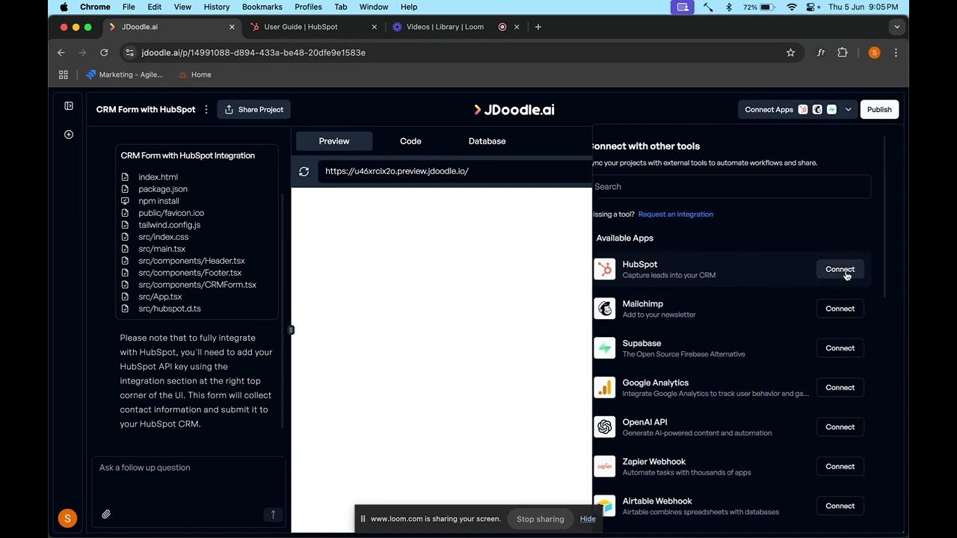Image resolution: width=957 pixels, height=538 pixels.
Task: Focus the tools Search field
Action: pos(731,187)
